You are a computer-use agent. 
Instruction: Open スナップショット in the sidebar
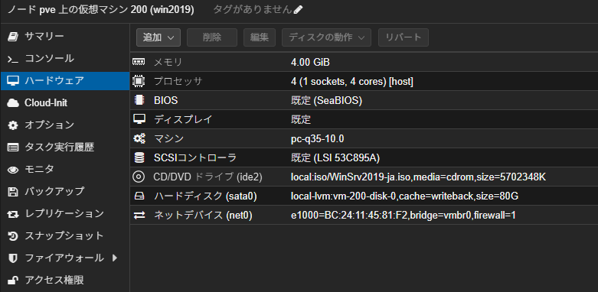click(x=65, y=236)
